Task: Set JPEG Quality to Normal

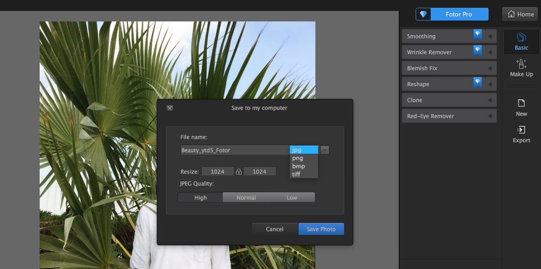Action: 246,197
